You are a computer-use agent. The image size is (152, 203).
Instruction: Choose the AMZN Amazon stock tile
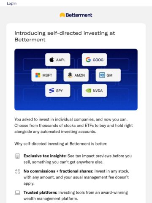76,75
